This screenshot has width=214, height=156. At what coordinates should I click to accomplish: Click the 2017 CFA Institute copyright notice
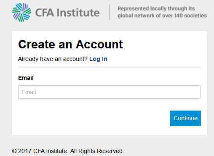point(68,151)
